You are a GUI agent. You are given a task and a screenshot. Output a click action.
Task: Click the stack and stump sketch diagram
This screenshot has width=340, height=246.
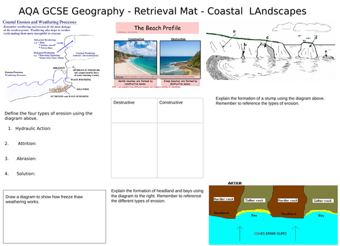(x=271, y=52)
